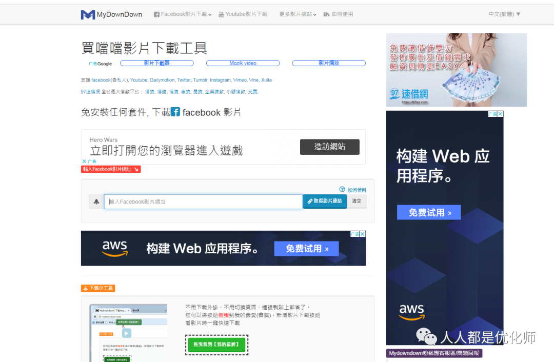Click the MyDownDown M logo icon

coord(88,14)
